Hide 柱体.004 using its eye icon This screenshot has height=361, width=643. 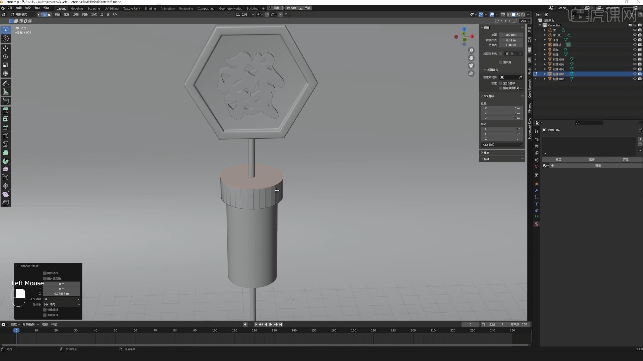(635, 74)
